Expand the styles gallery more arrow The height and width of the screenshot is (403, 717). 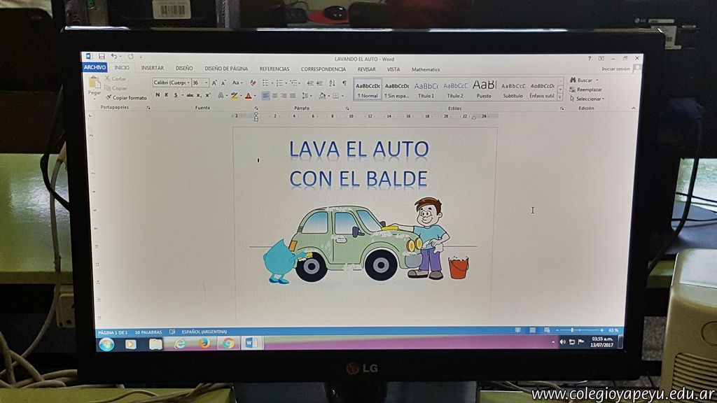point(559,97)
